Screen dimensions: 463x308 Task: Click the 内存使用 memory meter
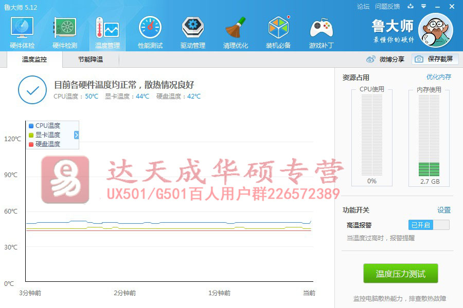(x=429, y=136)
